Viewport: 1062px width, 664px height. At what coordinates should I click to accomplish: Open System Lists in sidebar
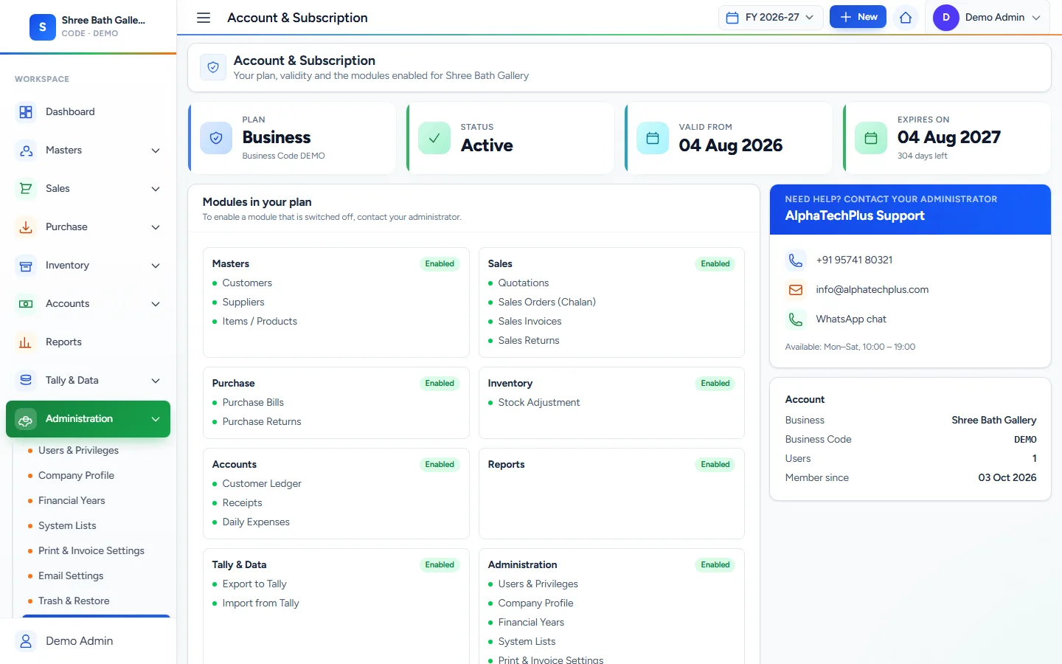67,526
